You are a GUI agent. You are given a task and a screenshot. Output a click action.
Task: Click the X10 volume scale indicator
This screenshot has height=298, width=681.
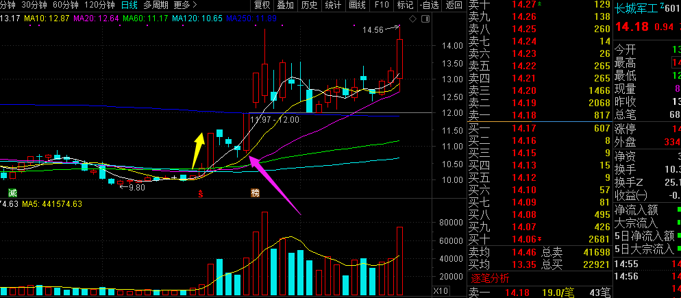coord(442,290)
